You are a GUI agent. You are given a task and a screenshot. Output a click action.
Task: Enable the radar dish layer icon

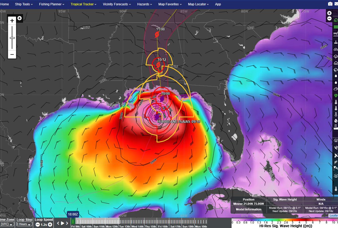pyautogui.click(x=335, y=155)
